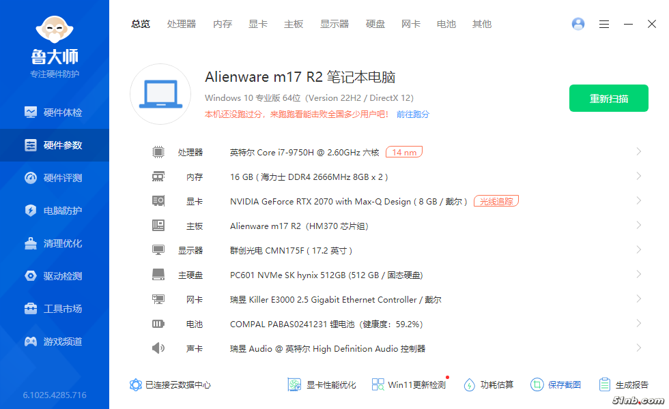The height and width of the screenshot is (409, 669).
Task: Click the i7-9750H processor description text
Action: [x=304, y=153]
